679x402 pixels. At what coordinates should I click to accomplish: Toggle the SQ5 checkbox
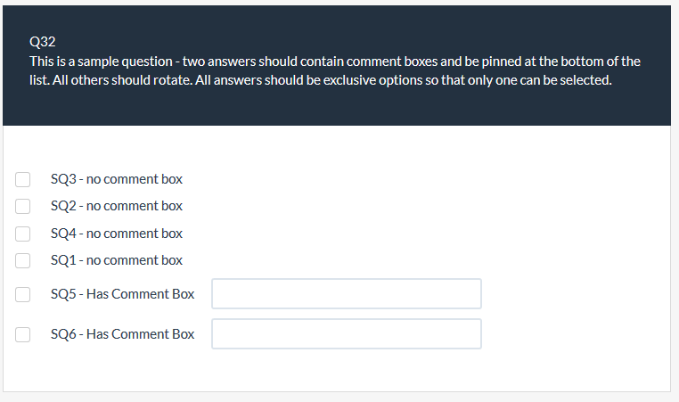24,294
